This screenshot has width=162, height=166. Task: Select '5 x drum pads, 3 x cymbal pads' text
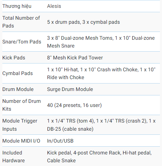click(x=83, y=22)
